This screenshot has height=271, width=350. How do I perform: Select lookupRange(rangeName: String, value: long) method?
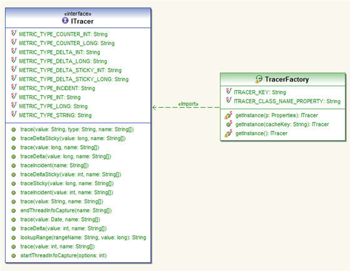coord(83,237)
